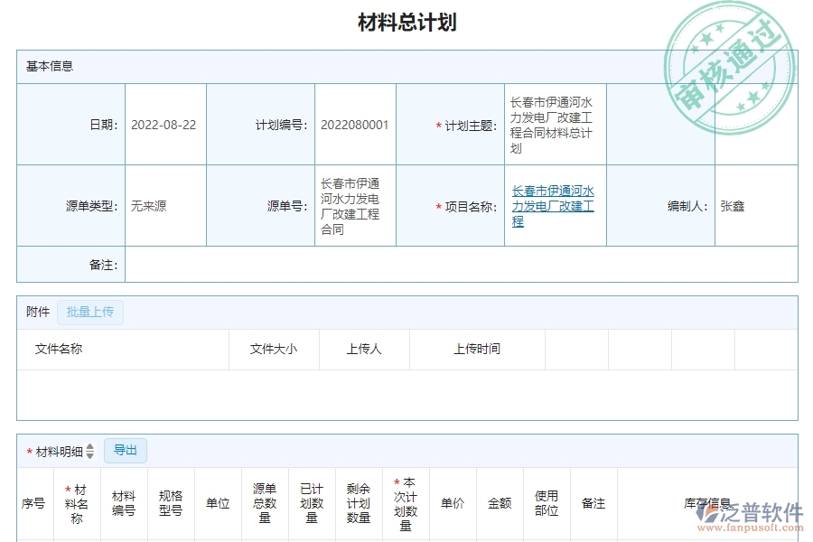Click the 编制人 张鑫 cell
Image resolution: width=813 pixels, height=542 pixels.
[x=756, y=205]
